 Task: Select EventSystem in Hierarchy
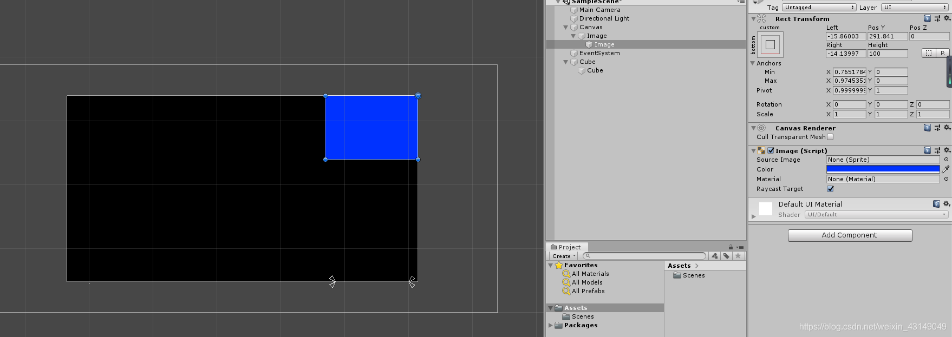[x=599, y=53]
